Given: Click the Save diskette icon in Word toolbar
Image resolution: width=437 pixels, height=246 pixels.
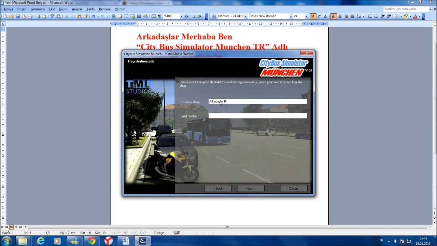Looking at the screenshot, I should tap(17, 16).
